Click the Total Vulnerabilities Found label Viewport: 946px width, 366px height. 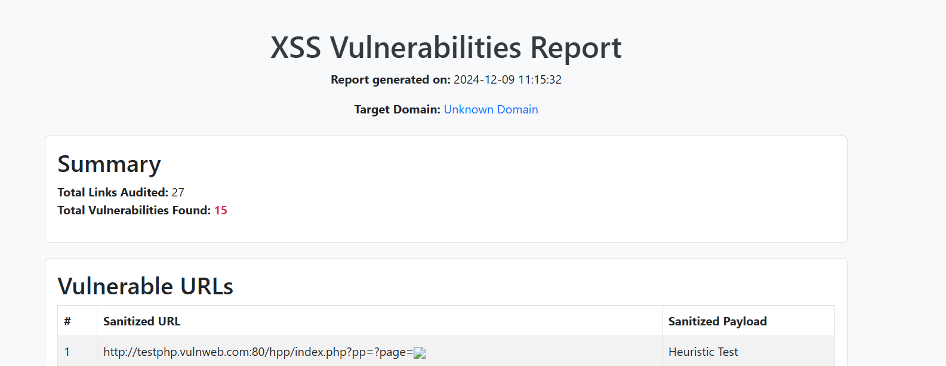(x=134, y=210)
